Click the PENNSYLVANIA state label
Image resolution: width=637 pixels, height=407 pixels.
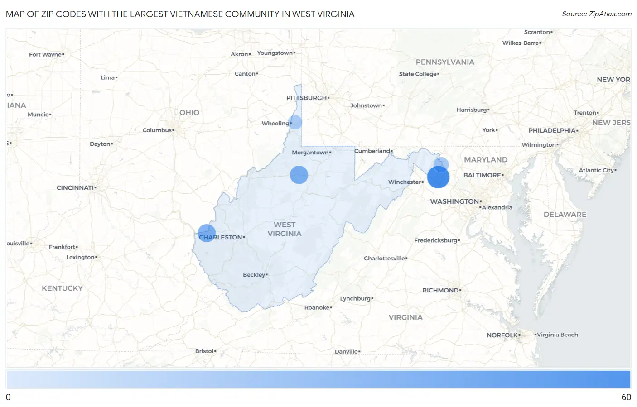(x=445, y=62)
